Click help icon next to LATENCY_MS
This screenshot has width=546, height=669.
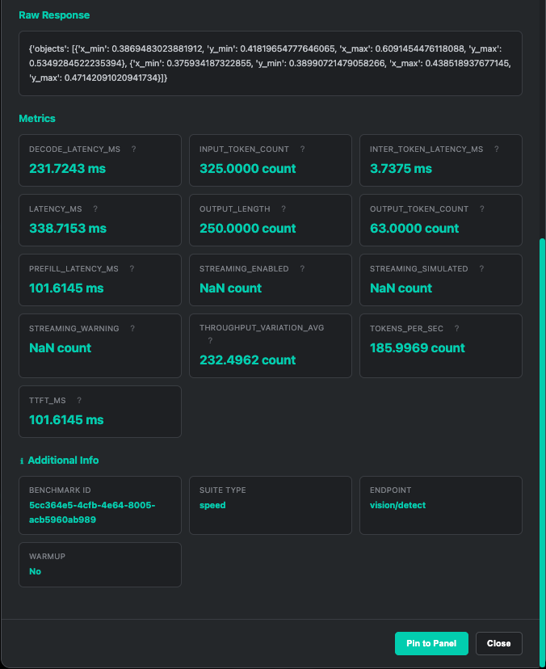pos(95,209)
